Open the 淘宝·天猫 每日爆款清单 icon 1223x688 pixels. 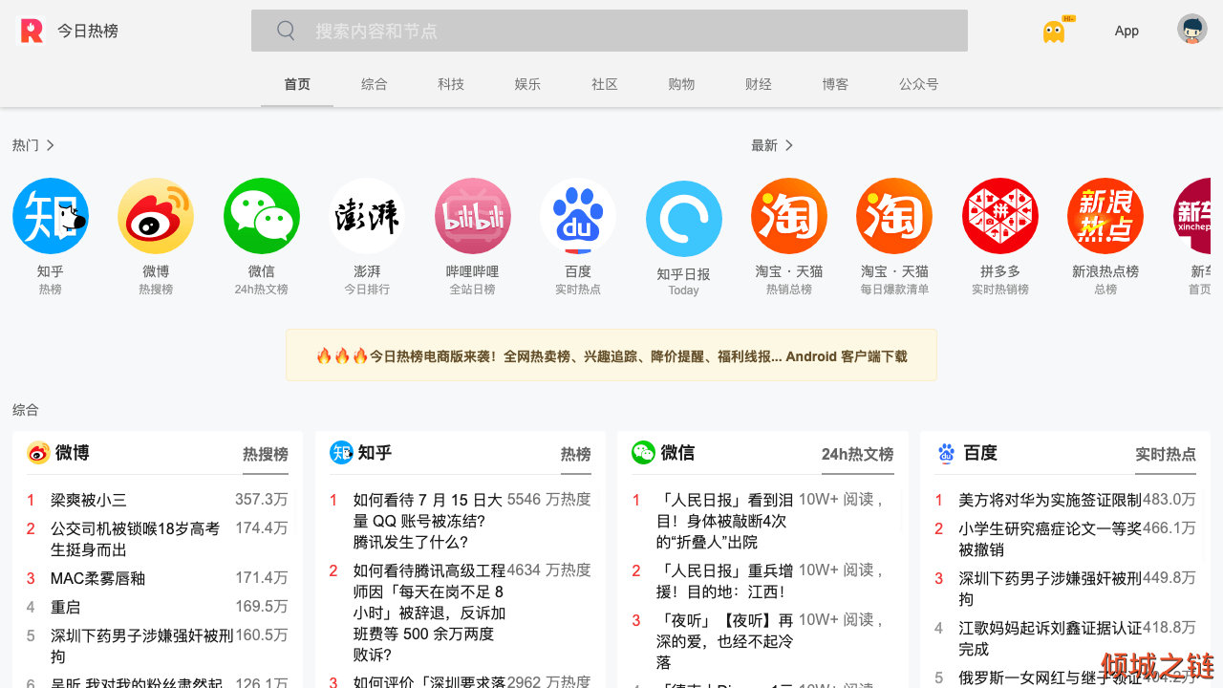tap(894, 216)
